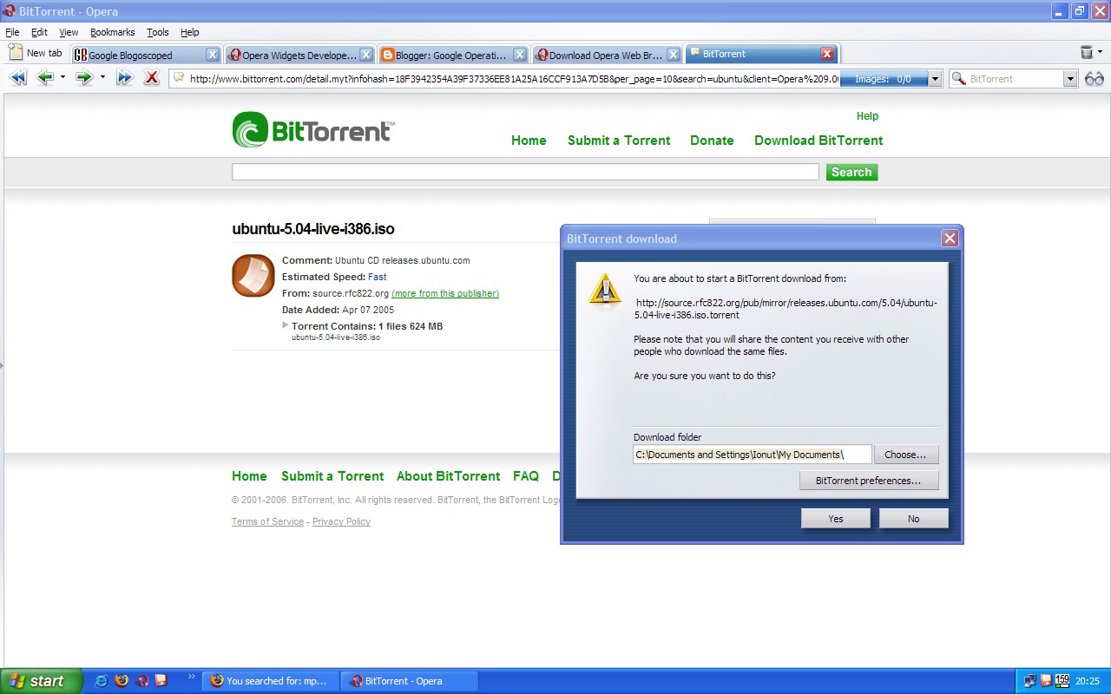Open the Back button history dropdown
The width and height of the screenshot is (1111, 694).
point(62,78)
